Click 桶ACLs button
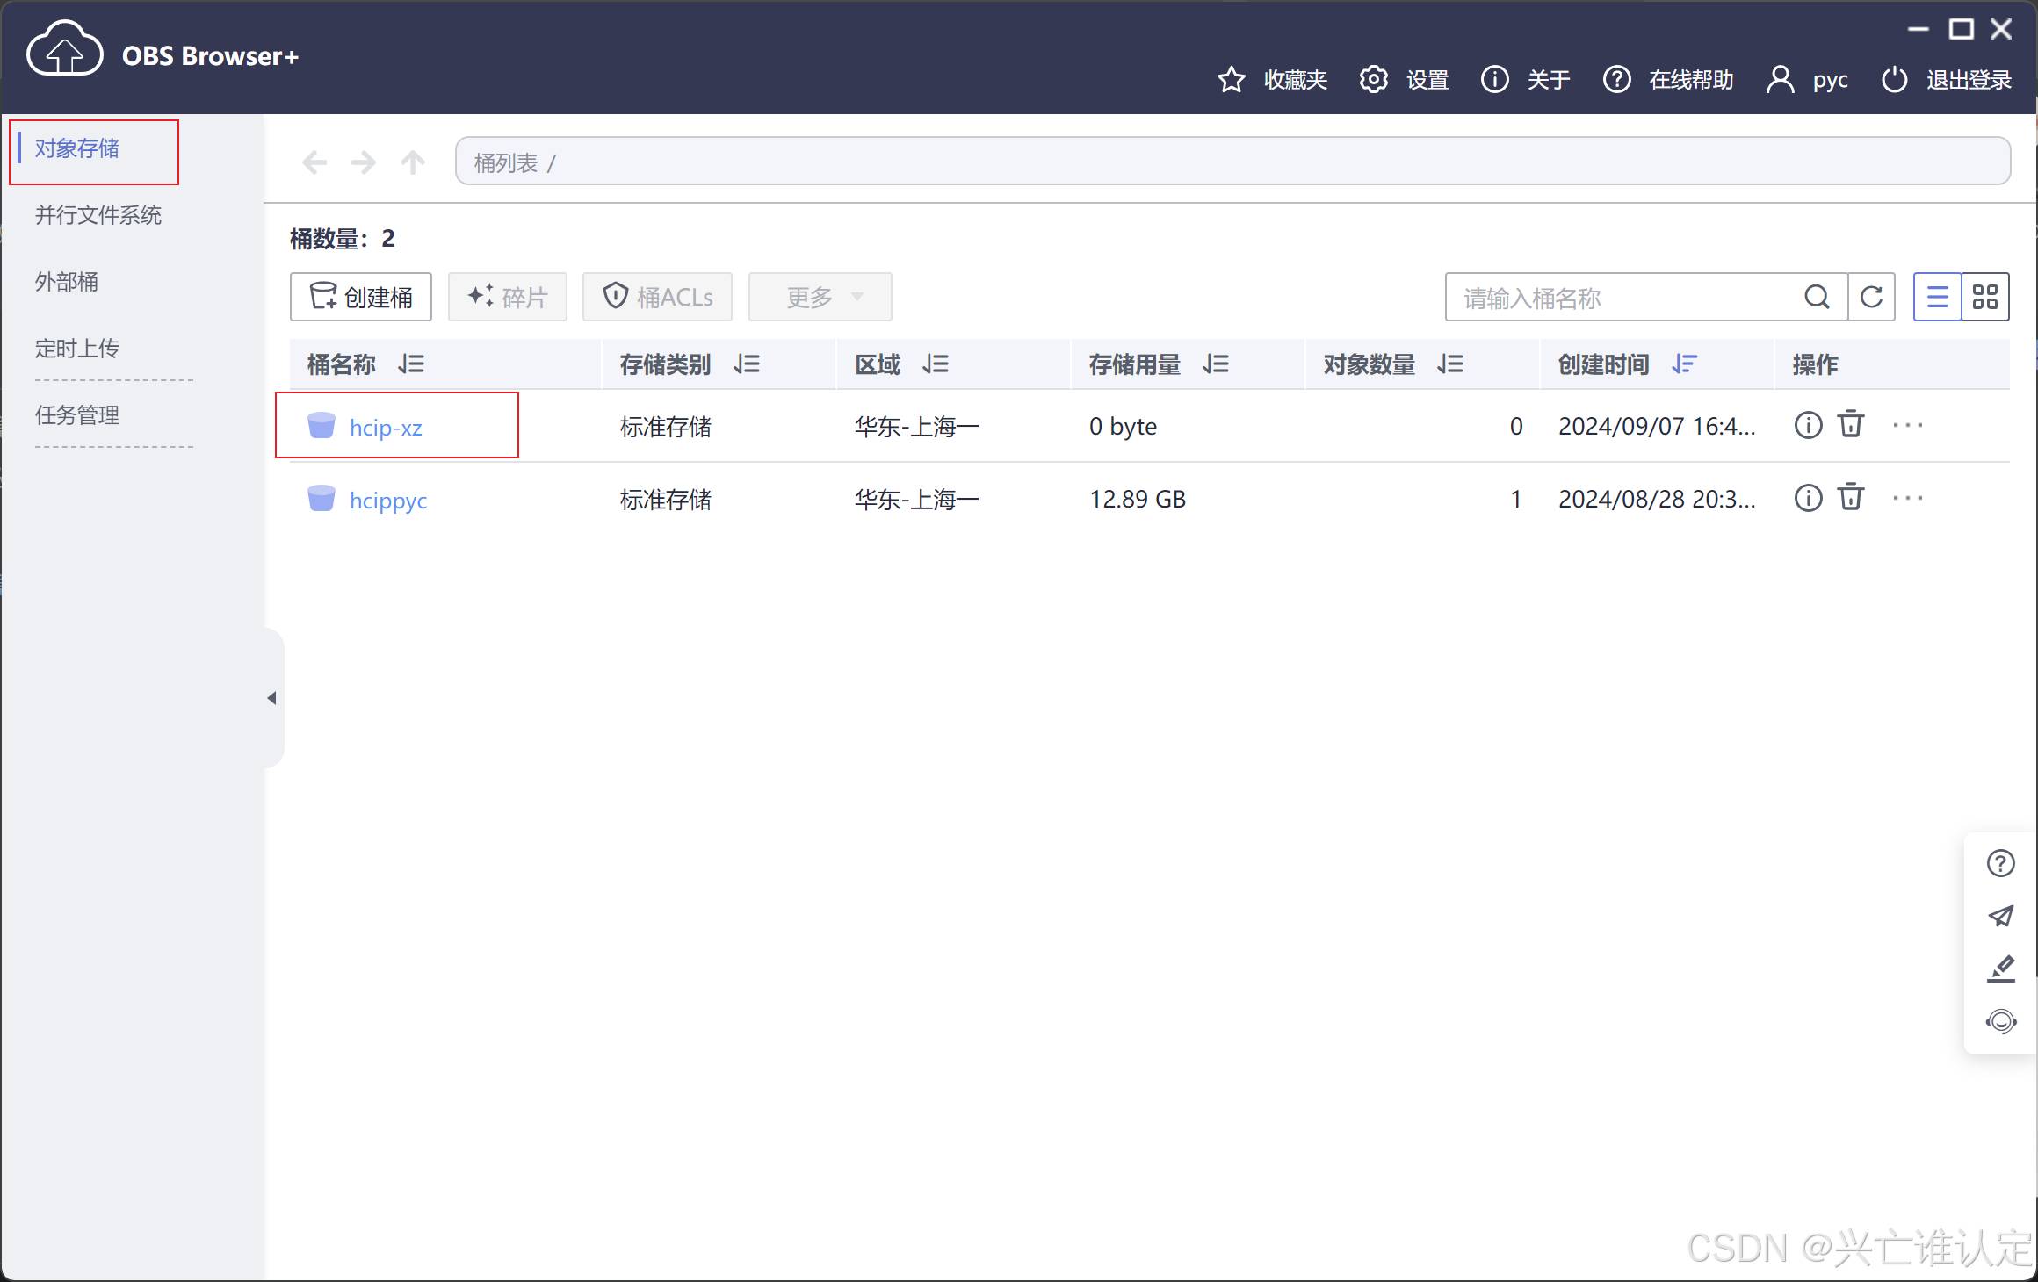This screenshot has height=1282, width=2038. pos(657,298)
